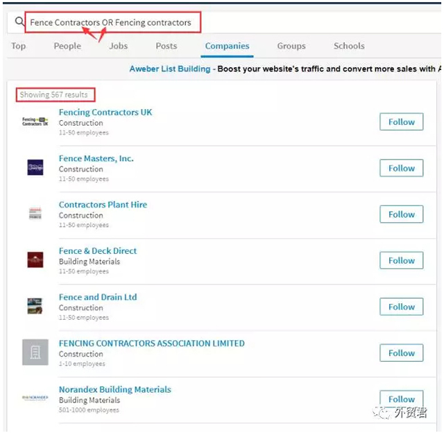Go to the Schools tab
Image resolution: width=444 pixels, height=433 pixels.
click(349, 46)
